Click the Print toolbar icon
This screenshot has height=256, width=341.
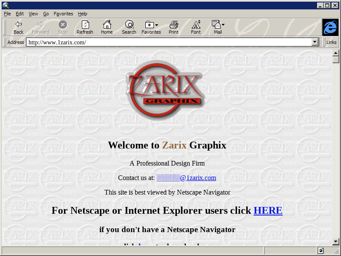tap(173, 27)
